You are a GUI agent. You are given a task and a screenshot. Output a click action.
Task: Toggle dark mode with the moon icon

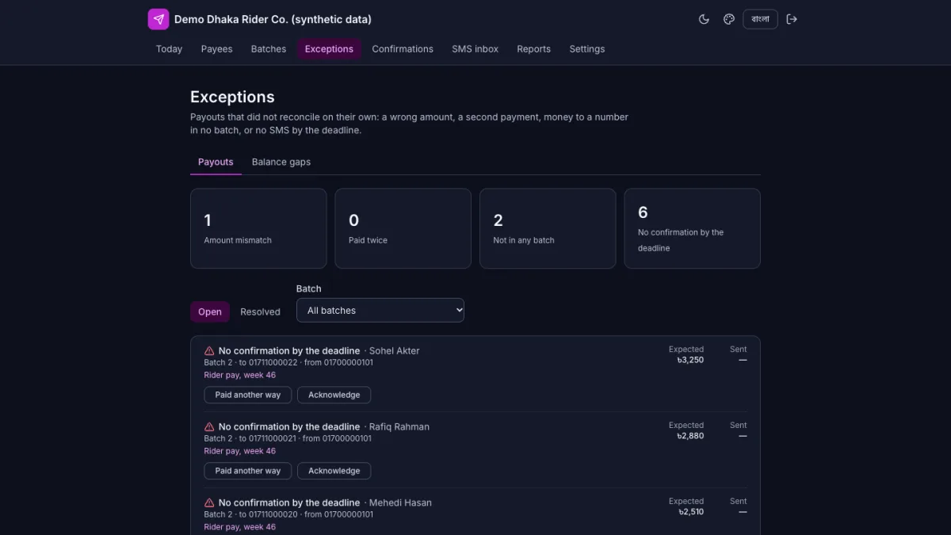tap(704, 19)
